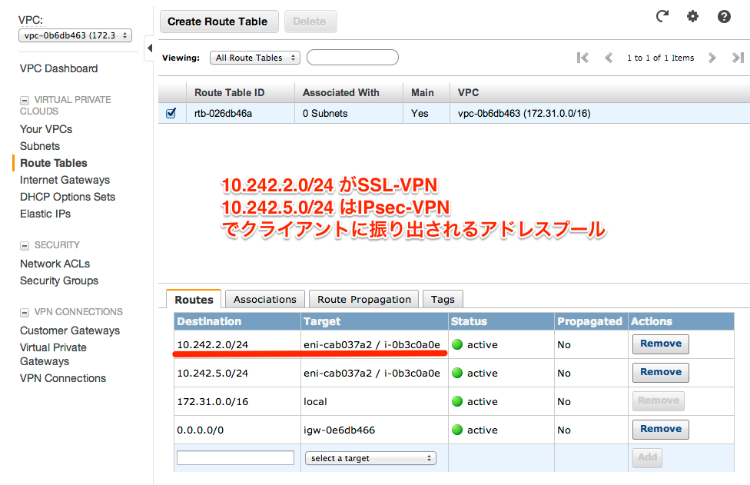Open Internet Gateways in the sidebar
The image size is (750, 485).
tap(65, 180)
